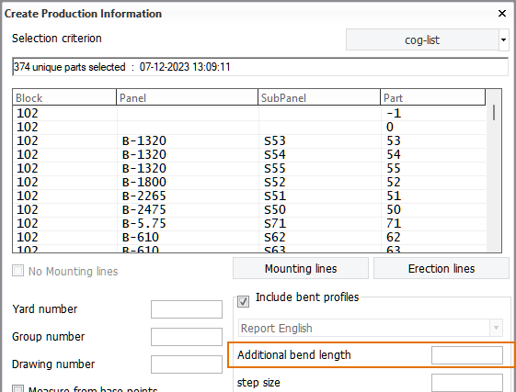Select the row with part -1

click(x=249, y=113)
